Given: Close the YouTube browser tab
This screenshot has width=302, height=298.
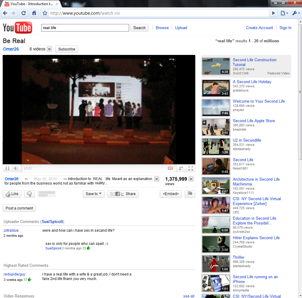Looking at the screenshot, I should [x=57, y=4].
